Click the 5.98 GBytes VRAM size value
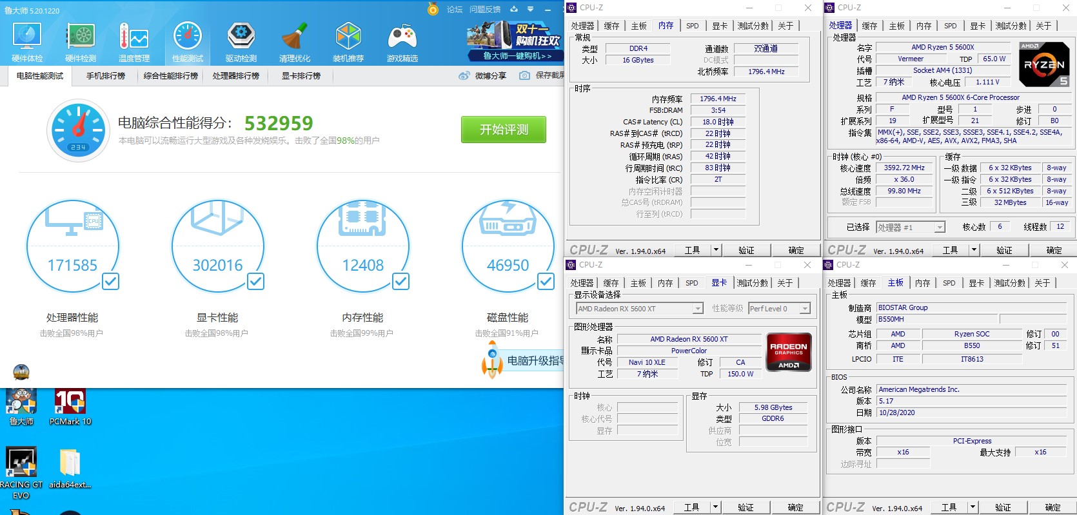This screenshot has width=1077, height=515. click(773, 407)
